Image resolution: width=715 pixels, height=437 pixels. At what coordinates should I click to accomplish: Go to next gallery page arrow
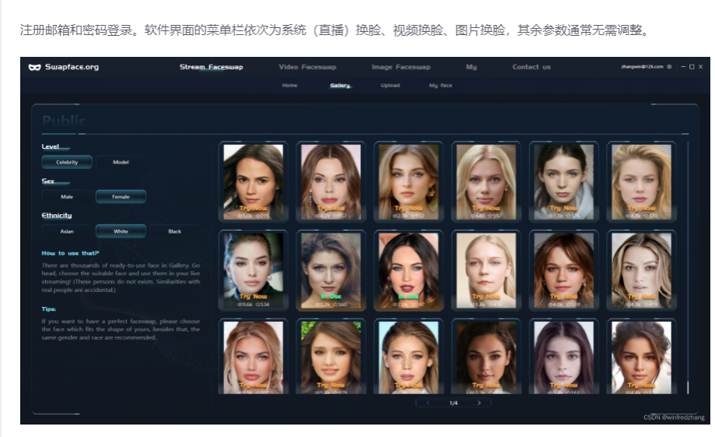[x=478, y=403]
